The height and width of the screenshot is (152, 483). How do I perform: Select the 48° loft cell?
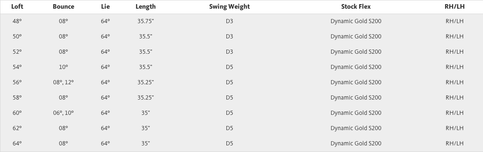click(17, 21)
